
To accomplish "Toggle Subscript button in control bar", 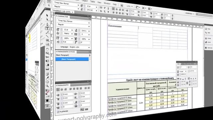I will pos(105,12).
